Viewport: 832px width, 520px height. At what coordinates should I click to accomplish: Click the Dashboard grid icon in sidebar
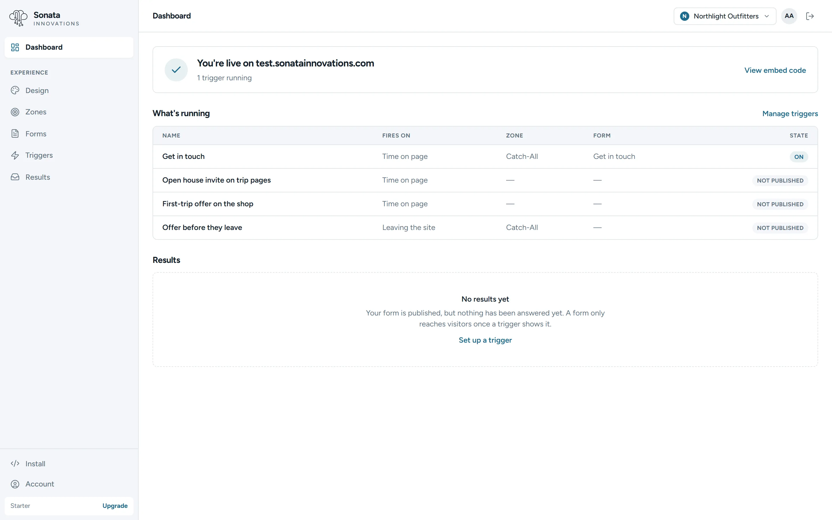[x=15, y=47]
